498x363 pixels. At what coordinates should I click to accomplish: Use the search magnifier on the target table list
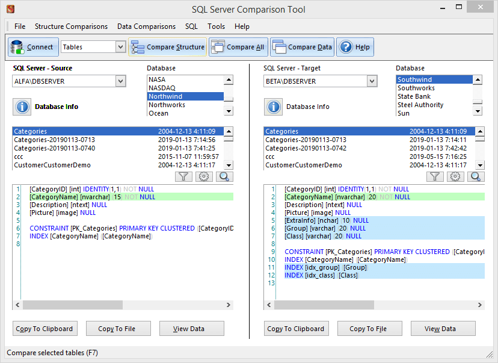[475, 176]
